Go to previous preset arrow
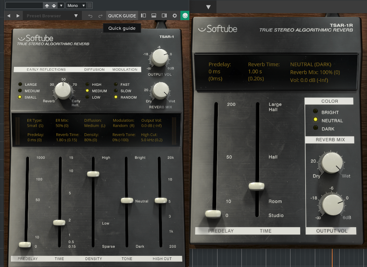The image size is (367, 267). 8,16
